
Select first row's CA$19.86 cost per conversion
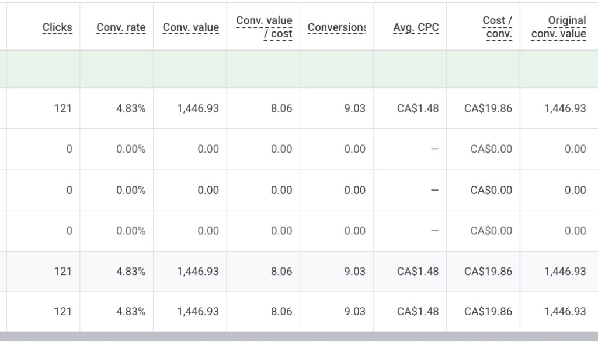488,108
